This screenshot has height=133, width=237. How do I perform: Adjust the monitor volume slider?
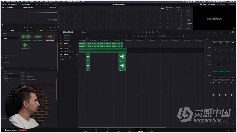tap(227, 32)
